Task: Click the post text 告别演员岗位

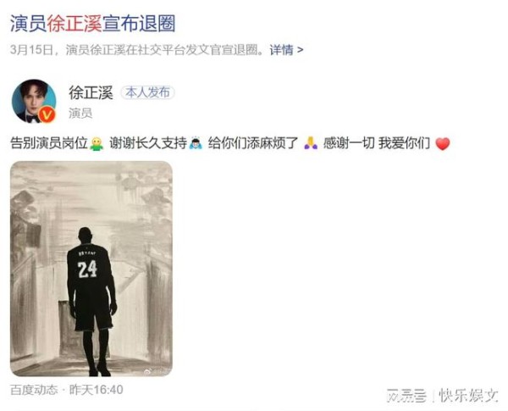Action: 49,143
